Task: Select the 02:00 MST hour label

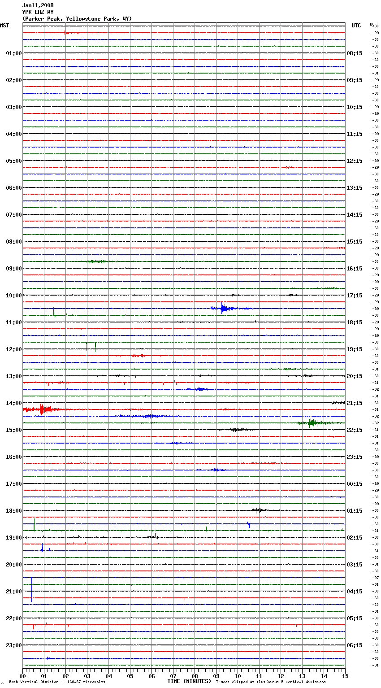Action: pos(14,80)
